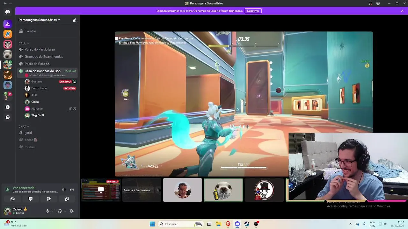
Task: Open the mudae text channel
Action: pos(48,147)
